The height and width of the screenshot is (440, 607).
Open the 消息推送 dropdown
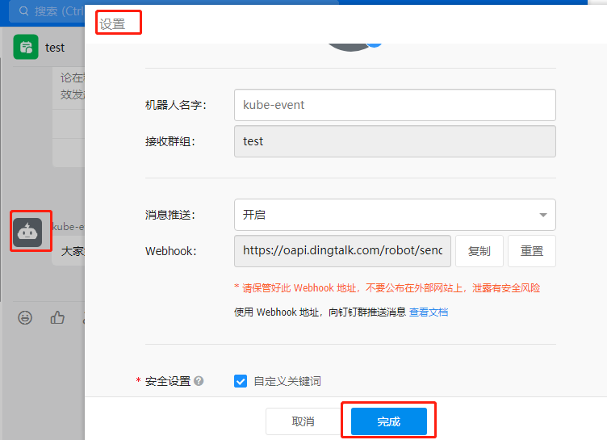(x=395, y=215)
